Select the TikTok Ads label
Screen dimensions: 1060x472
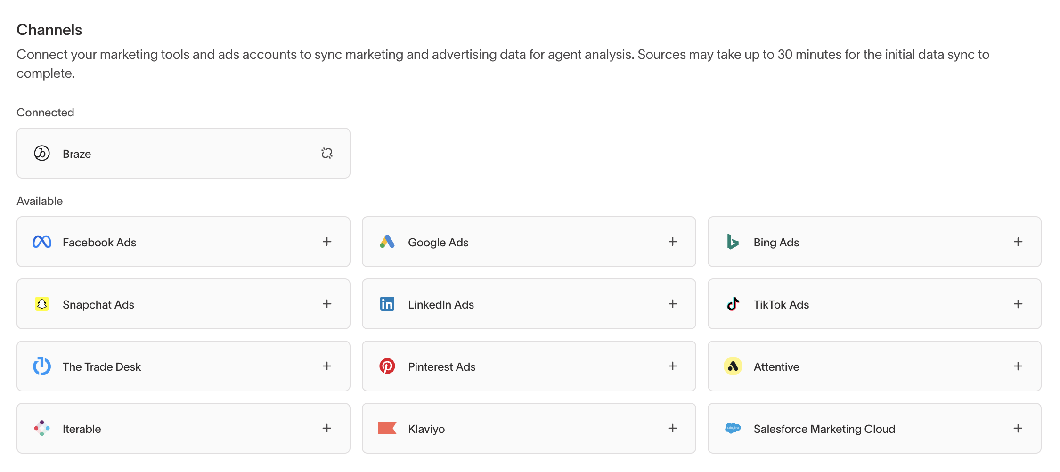pyautogui.click(x=781, y=305)
